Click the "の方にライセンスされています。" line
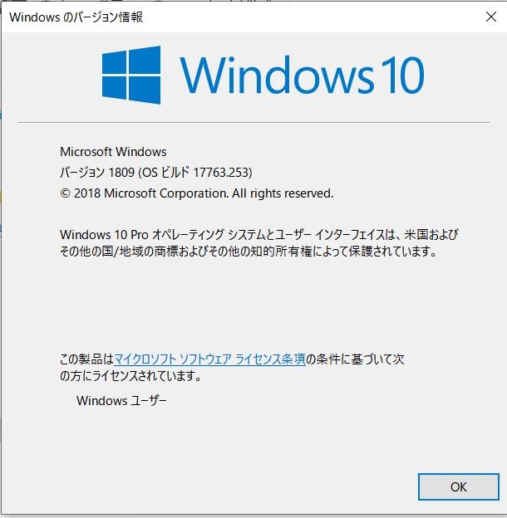The image size is (507, 518). [130, 376]
